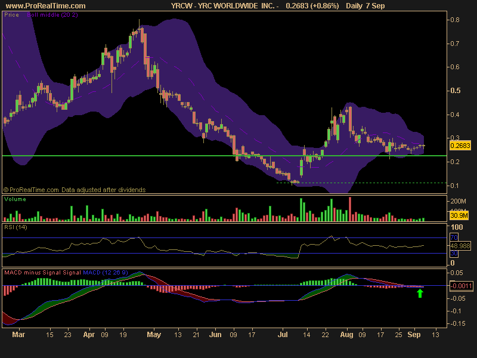This screenshot has width=477, height=358.
Task: Click the RSI 70 level label
Action: pyautogui.click(x=454, y=237)
